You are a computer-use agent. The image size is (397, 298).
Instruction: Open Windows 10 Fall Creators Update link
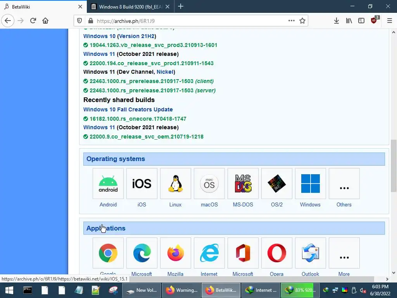pos(128,109)
